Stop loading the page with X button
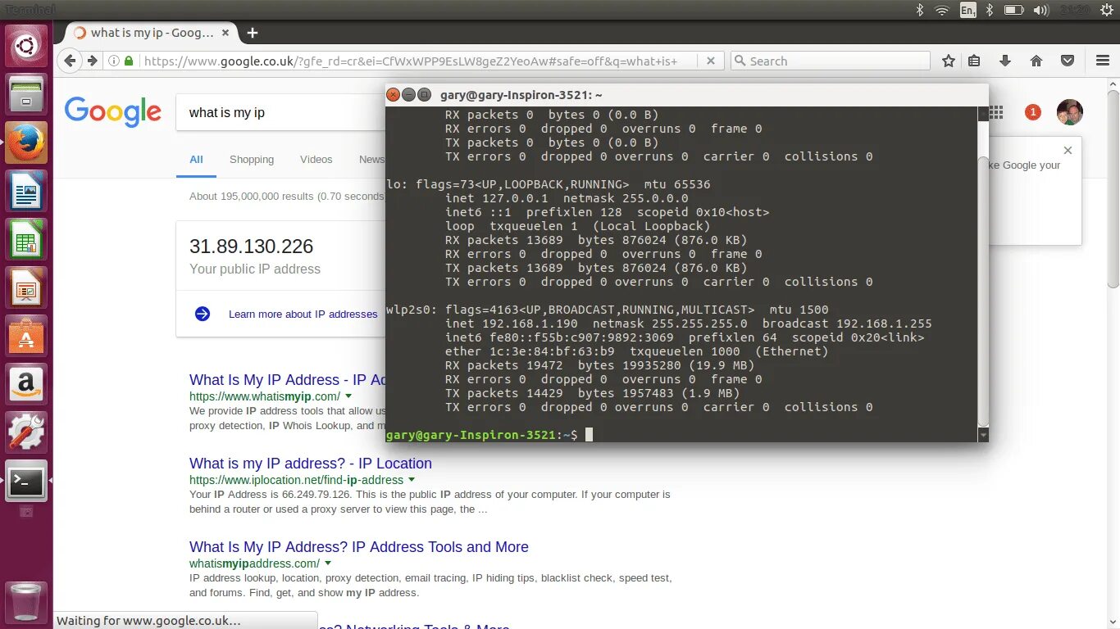Viewport: 1120px width, 629px height. (711, 61)
